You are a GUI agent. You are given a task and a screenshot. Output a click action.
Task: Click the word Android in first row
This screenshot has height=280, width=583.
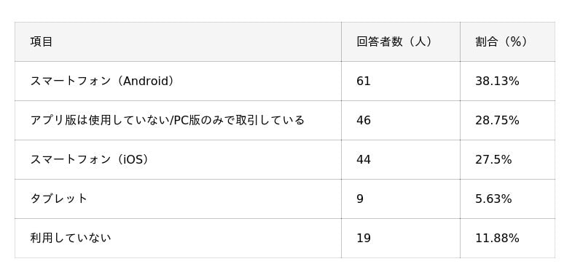point(146,81)
